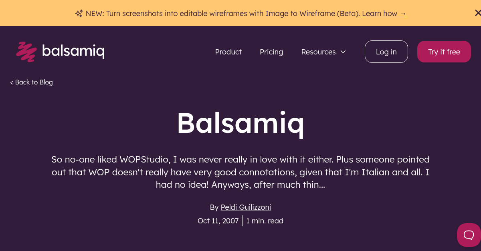The width and height of the screenshot is (481, 251).
Task: Select the Oct 11, 2007 date text
Action: pos(218,221)
